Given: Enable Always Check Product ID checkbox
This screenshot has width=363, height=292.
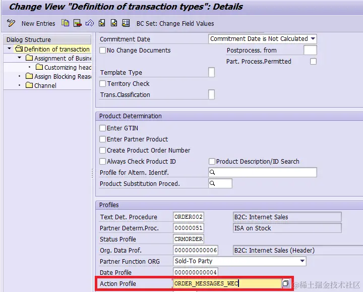Looking at the screenshot, I should [x=102, y=161].
